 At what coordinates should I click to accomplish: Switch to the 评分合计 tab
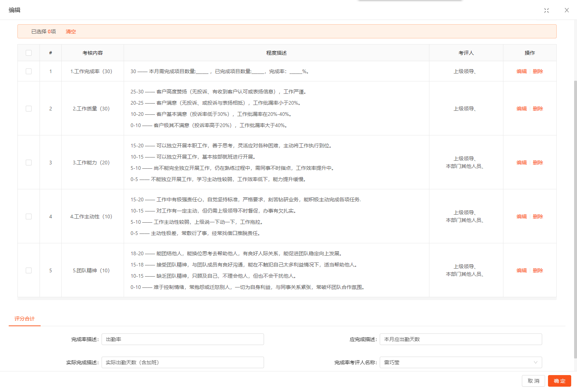pyautogui.click(x=24, y=319)
